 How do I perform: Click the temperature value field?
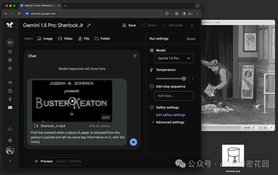pos(193,78)
